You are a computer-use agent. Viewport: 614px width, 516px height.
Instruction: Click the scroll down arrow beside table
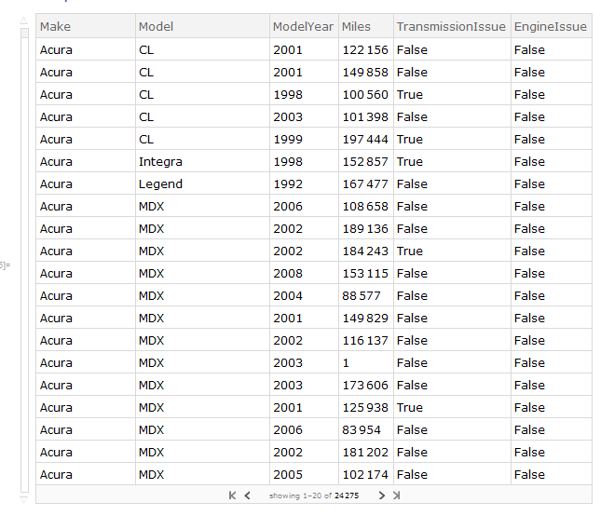[24, 500]
